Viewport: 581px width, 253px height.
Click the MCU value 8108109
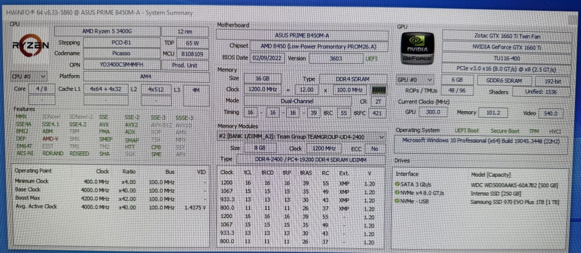click(x=192, y=54)
